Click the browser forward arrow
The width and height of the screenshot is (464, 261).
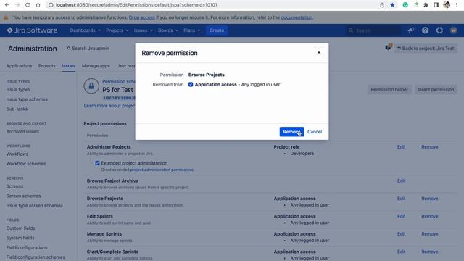[x=17, y=5]
